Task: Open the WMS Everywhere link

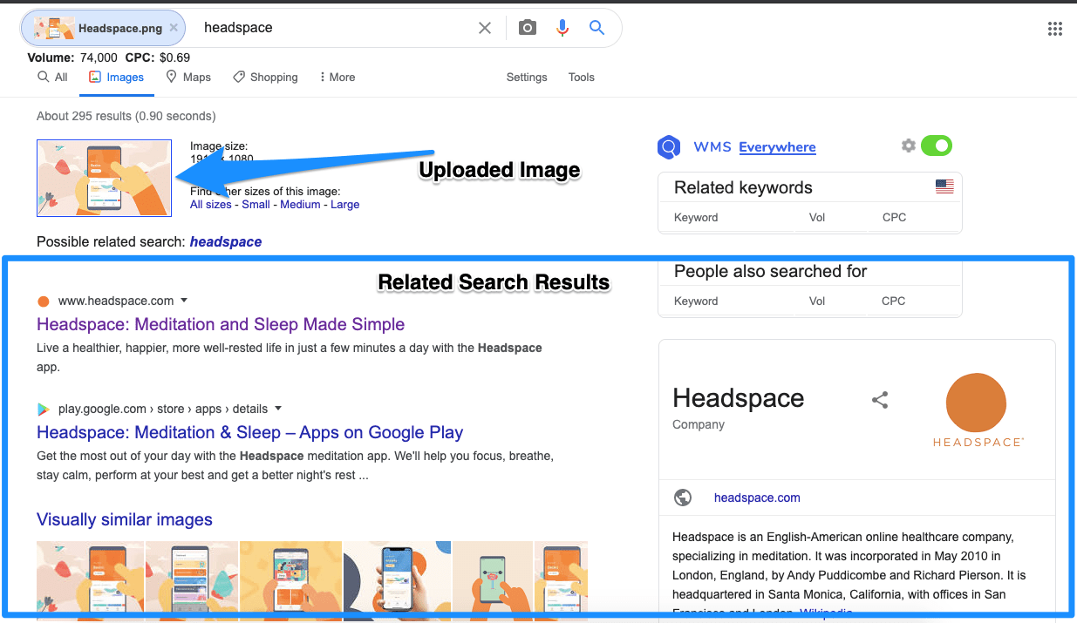Action: pos(777,147)
